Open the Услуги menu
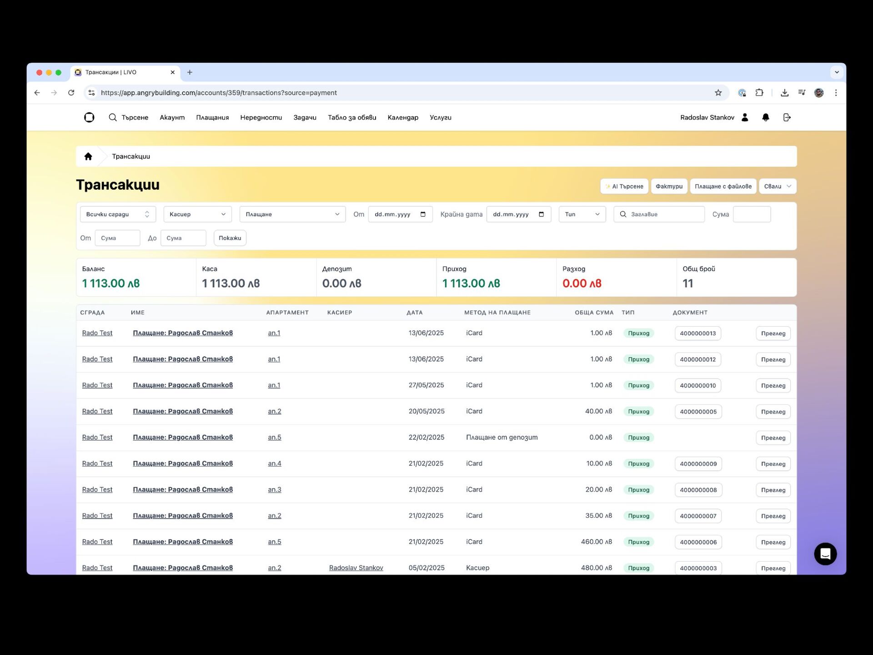Image resolution: width=873 pixels, height=655 pixels. coord(441,117)
